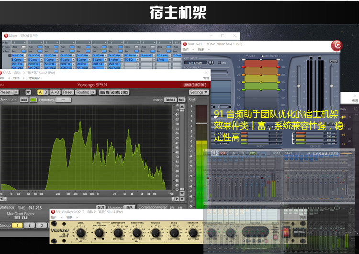Open the 插件 menu in SPAN window
Viewport: 359px width, 254px height.
3,78
